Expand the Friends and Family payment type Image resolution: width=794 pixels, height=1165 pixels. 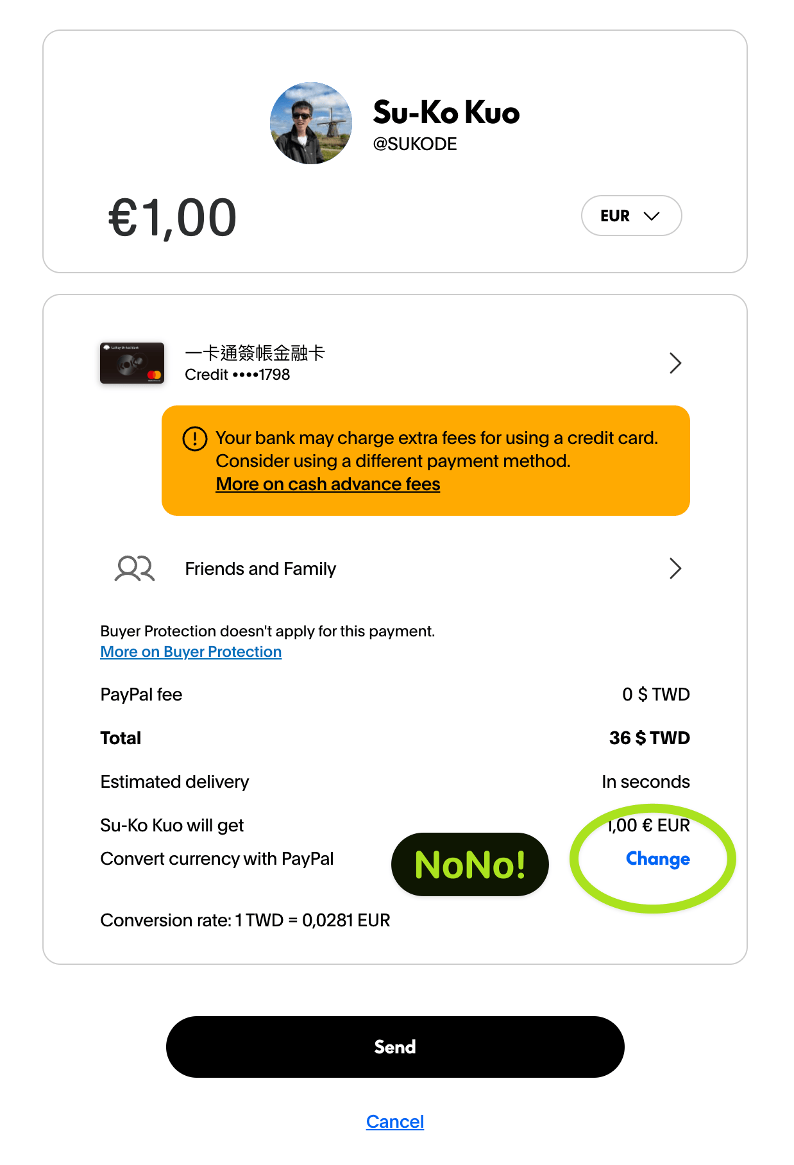675,568
